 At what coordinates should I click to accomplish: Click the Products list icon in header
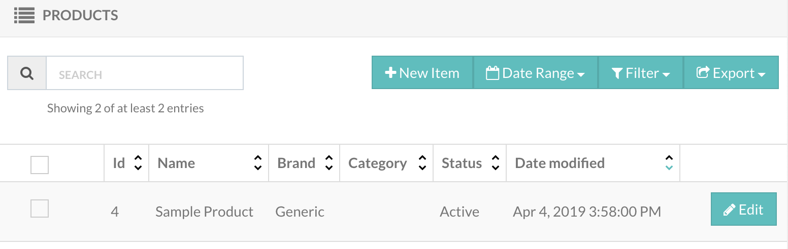point(24,16)
